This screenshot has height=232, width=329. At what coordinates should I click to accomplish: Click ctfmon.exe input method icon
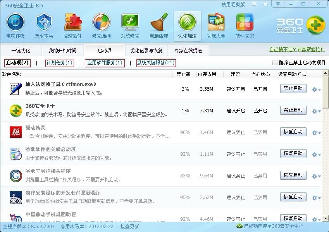click(16, 89)
